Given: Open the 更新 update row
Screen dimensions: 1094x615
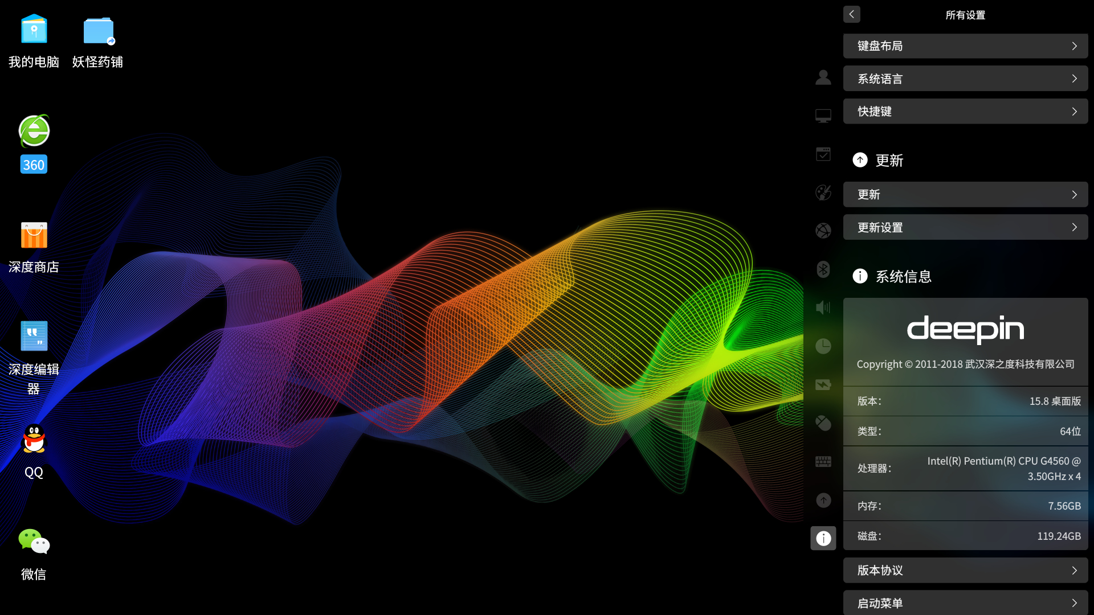Looking at the screenshot, I should tap(965, 195).
